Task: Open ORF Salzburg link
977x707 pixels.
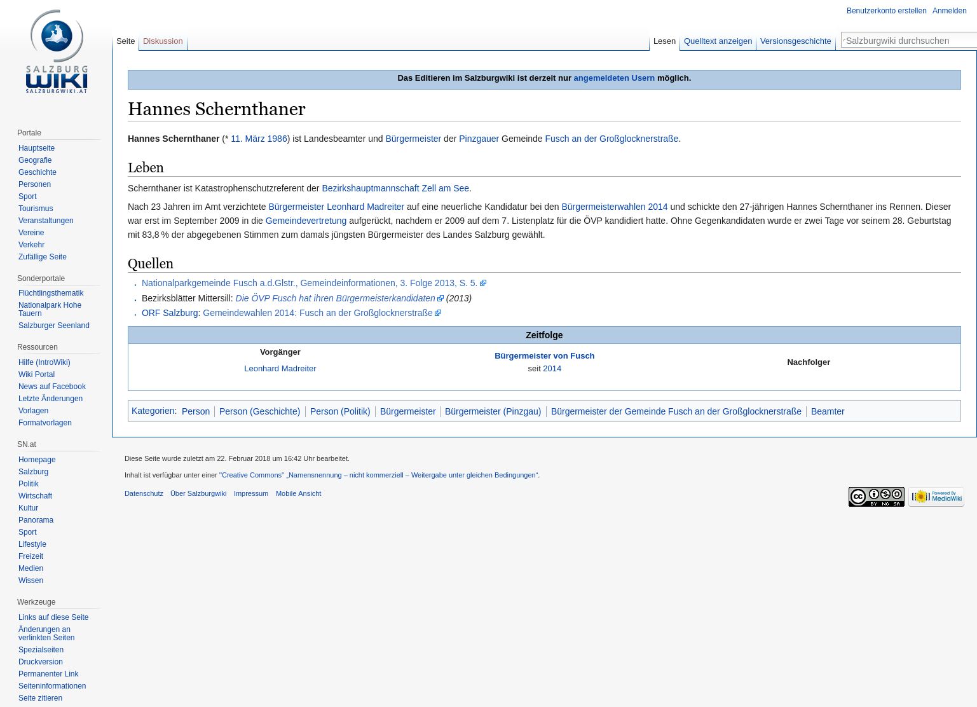Action: [170, 313]
